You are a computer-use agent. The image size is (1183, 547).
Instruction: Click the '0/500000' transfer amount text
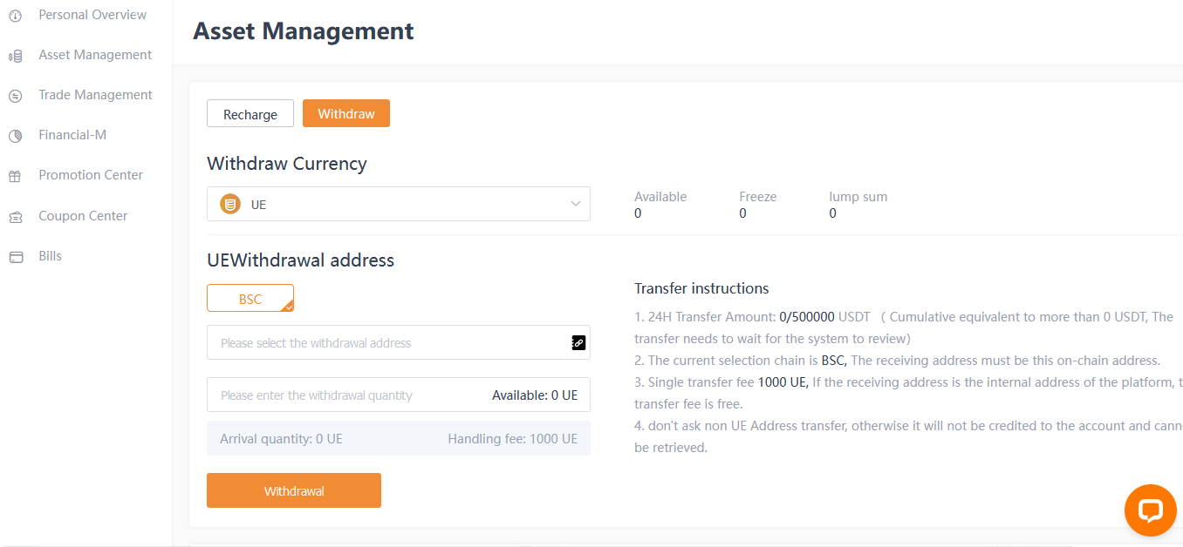807,317
